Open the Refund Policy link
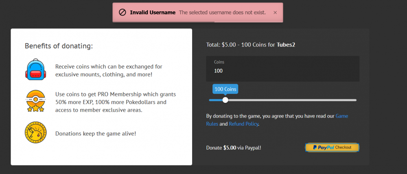This screenshot has width=407, height=174. pos(243,124)
